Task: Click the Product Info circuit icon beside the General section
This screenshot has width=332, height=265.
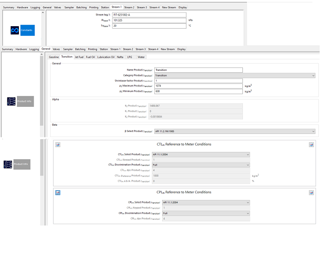Action: click(11, 101)
